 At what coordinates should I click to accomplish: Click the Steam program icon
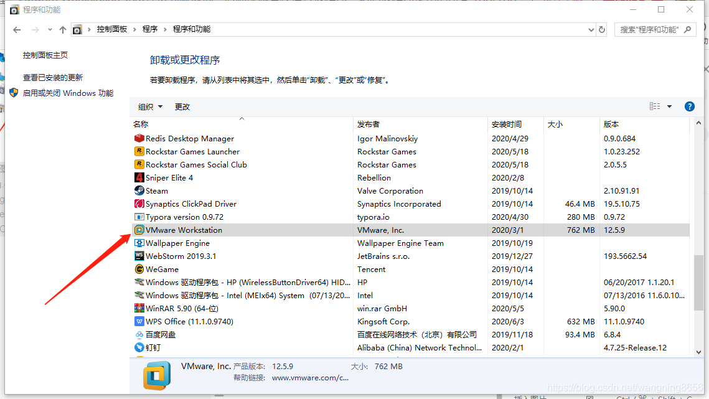tap(139, 191)
